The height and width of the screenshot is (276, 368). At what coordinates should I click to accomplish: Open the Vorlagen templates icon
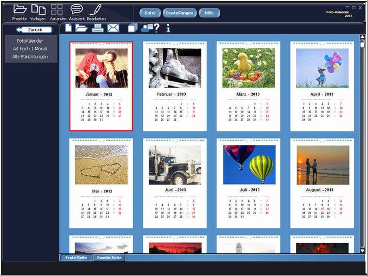(38, 9)
